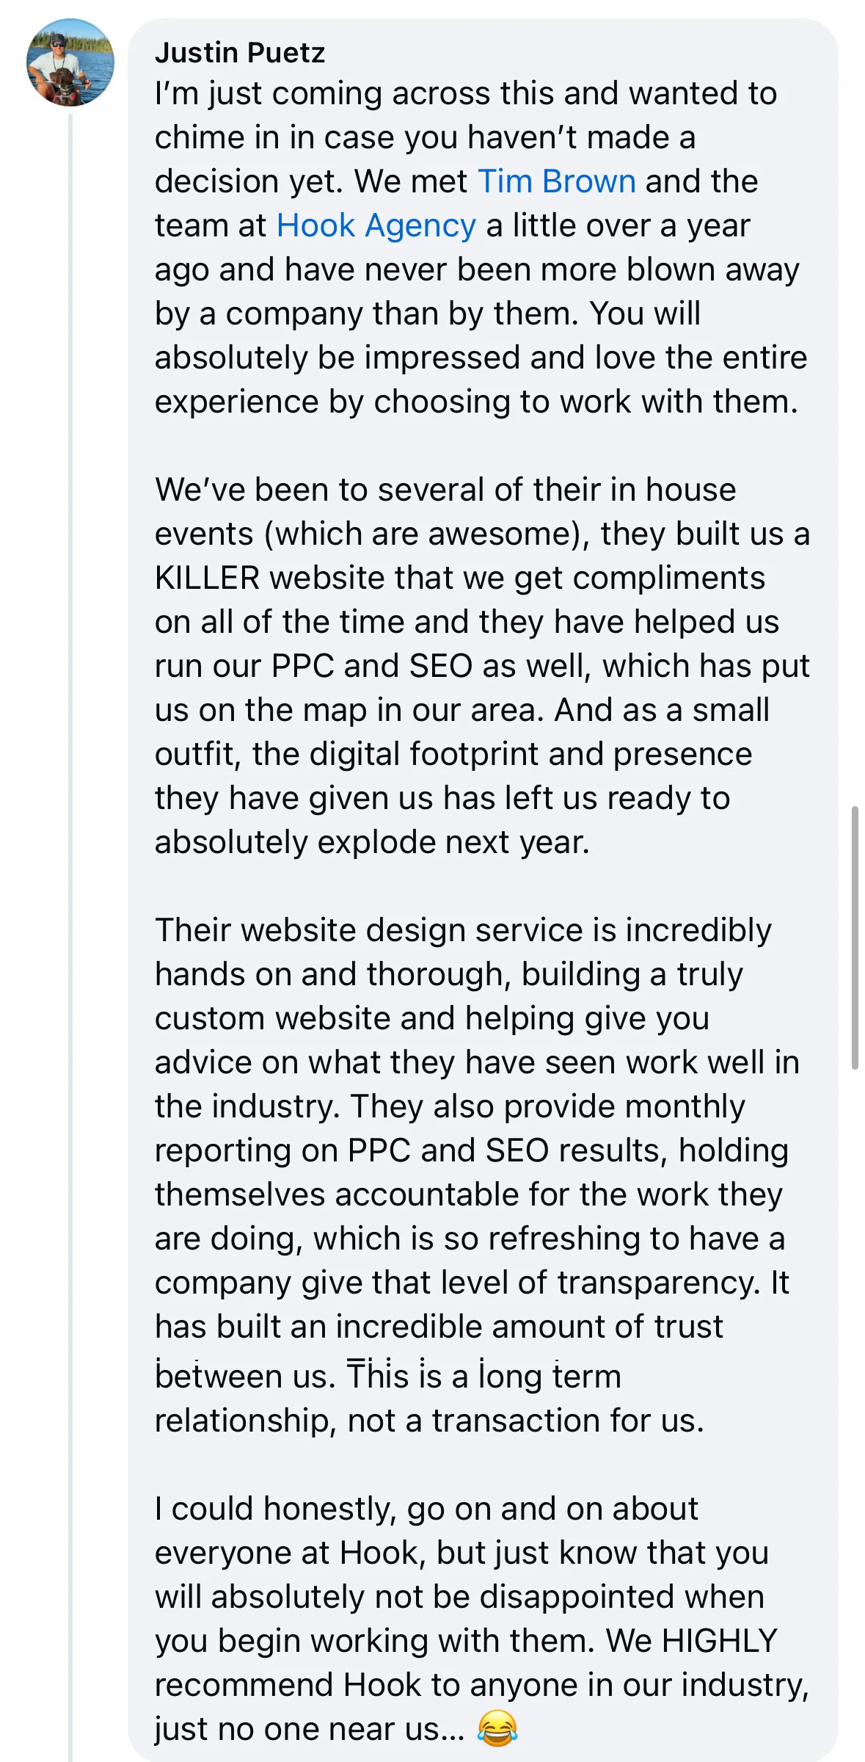Click the phrase "events (which are awesome)"
This screenshot has height=1762, width=865.
pos(371,534)
